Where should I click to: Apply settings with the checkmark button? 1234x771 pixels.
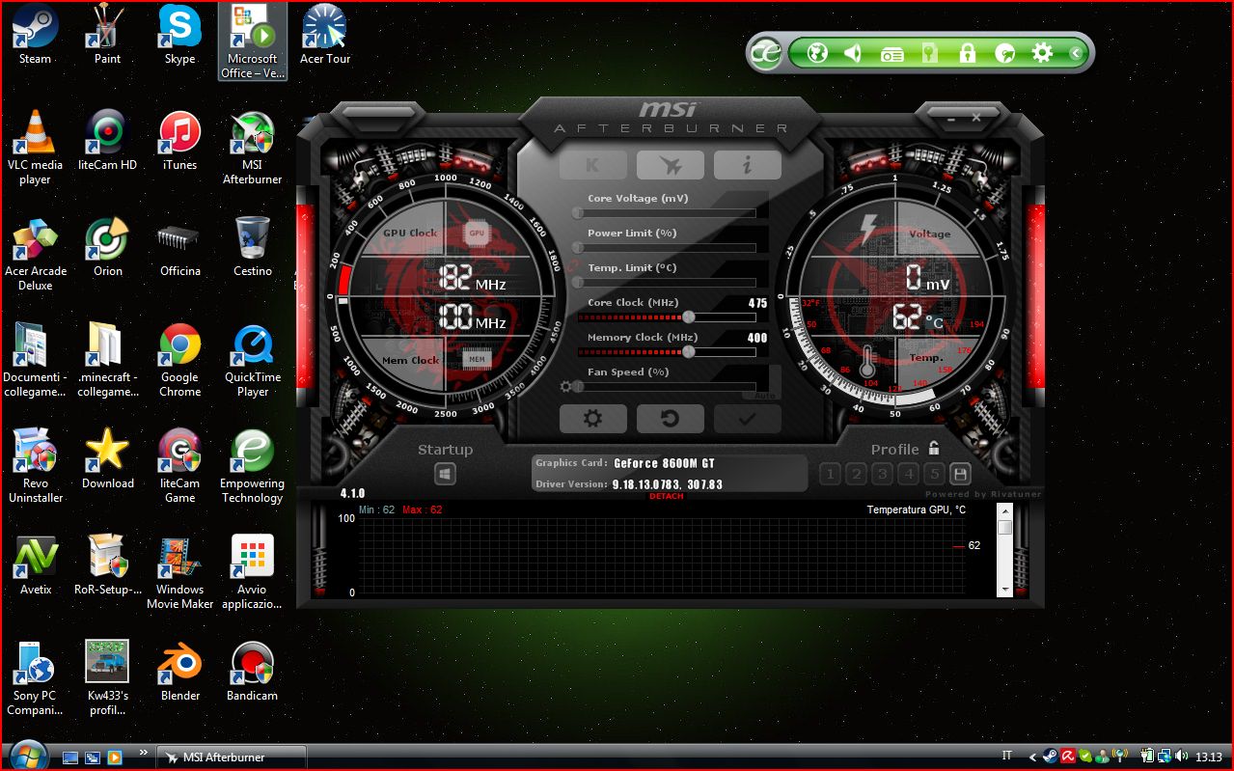[747, 419]
